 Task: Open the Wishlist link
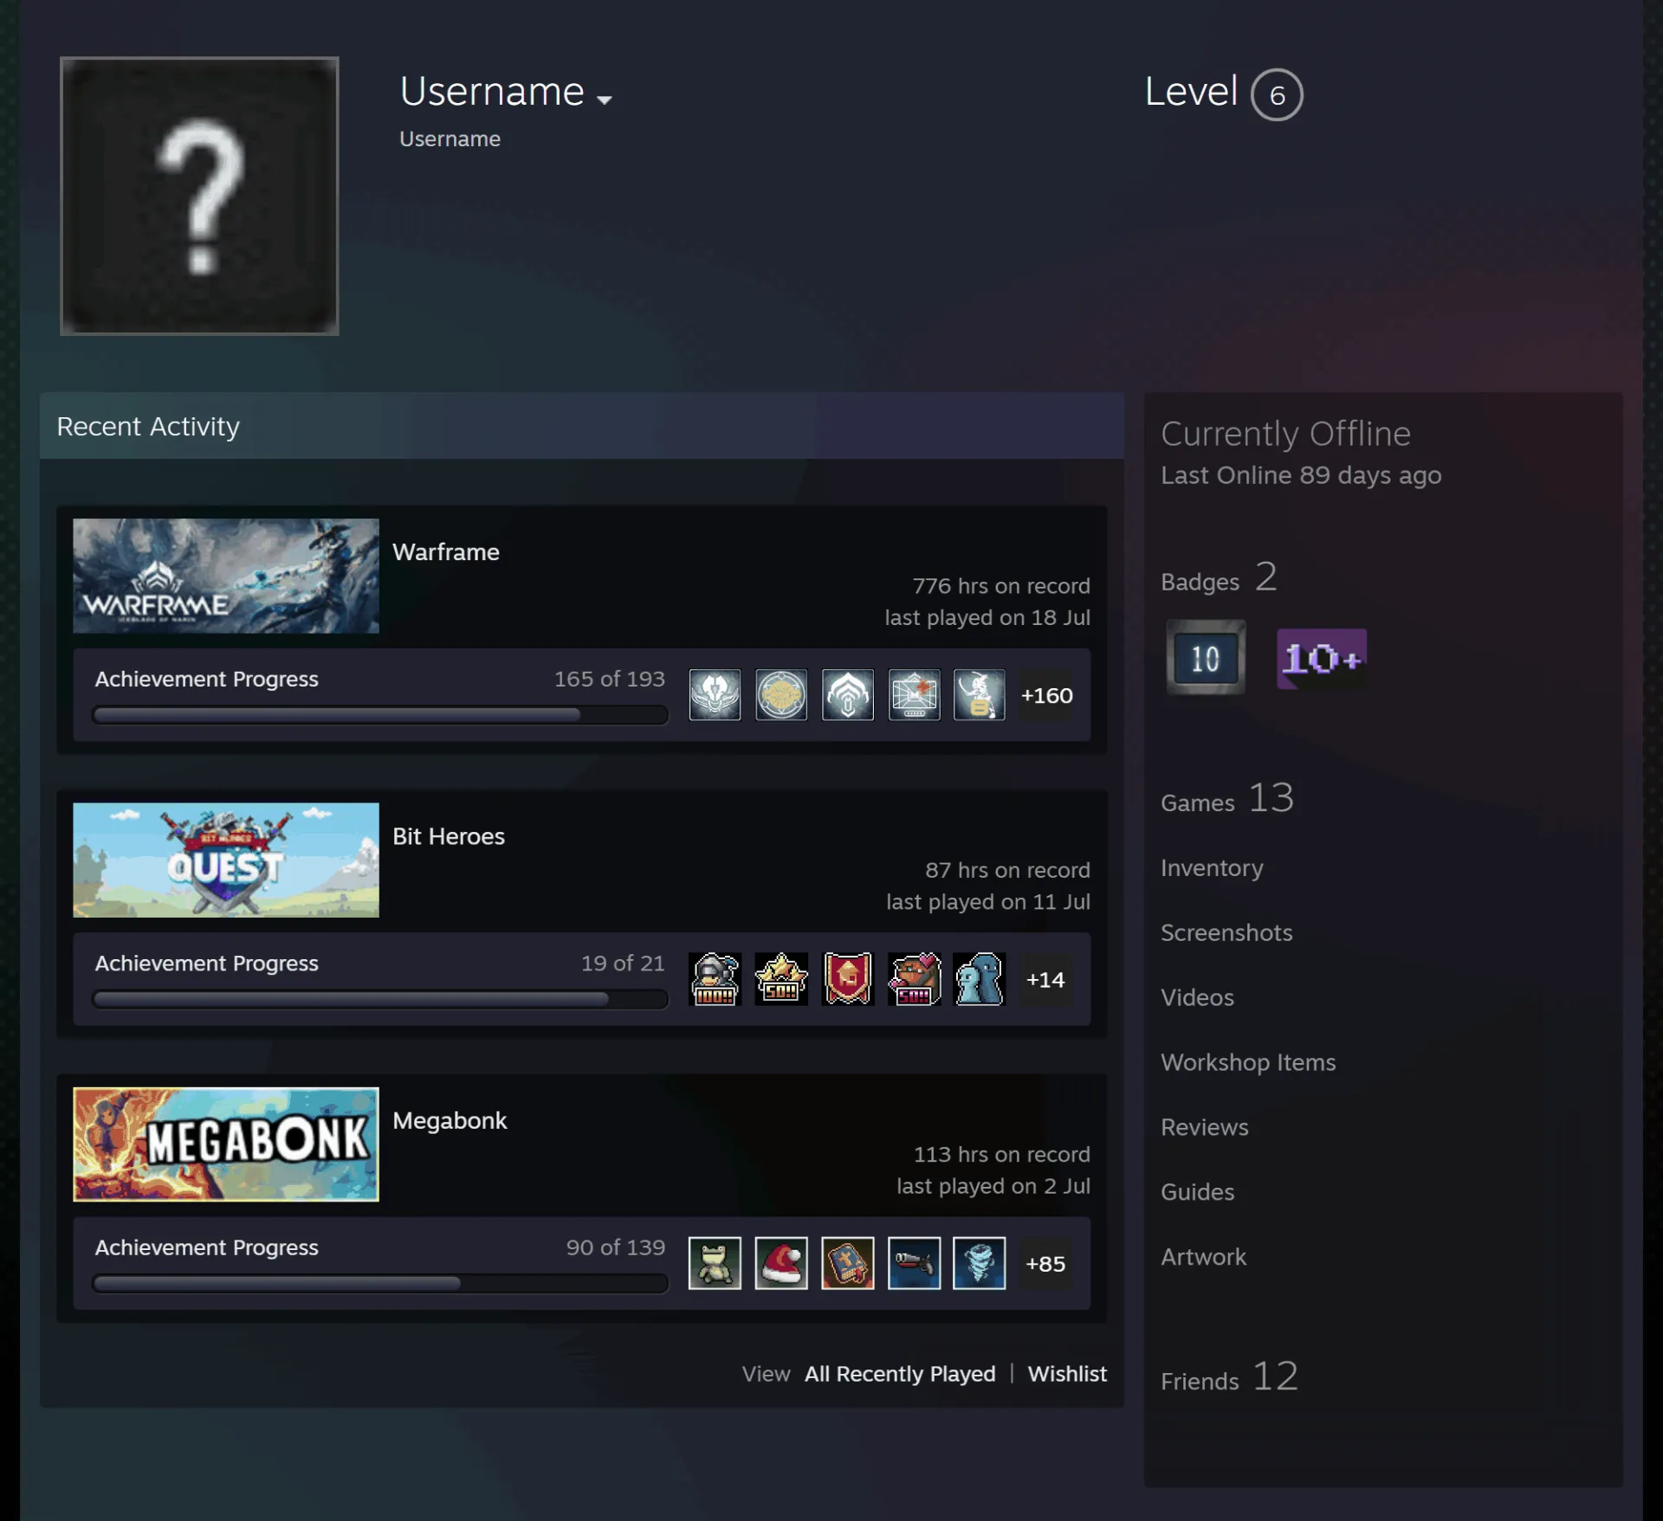pyautogui.click(x=1066, y=1374)
